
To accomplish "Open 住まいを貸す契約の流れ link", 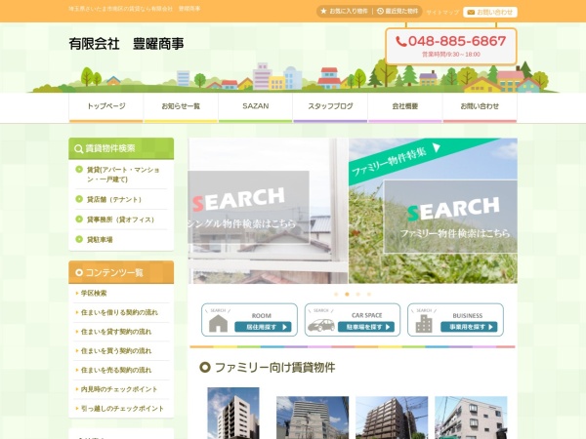I will coord(116,332).
